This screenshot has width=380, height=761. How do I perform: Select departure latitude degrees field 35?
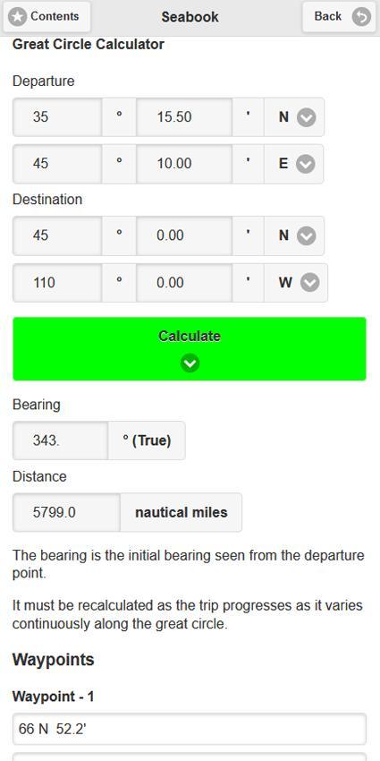(57, 117)
